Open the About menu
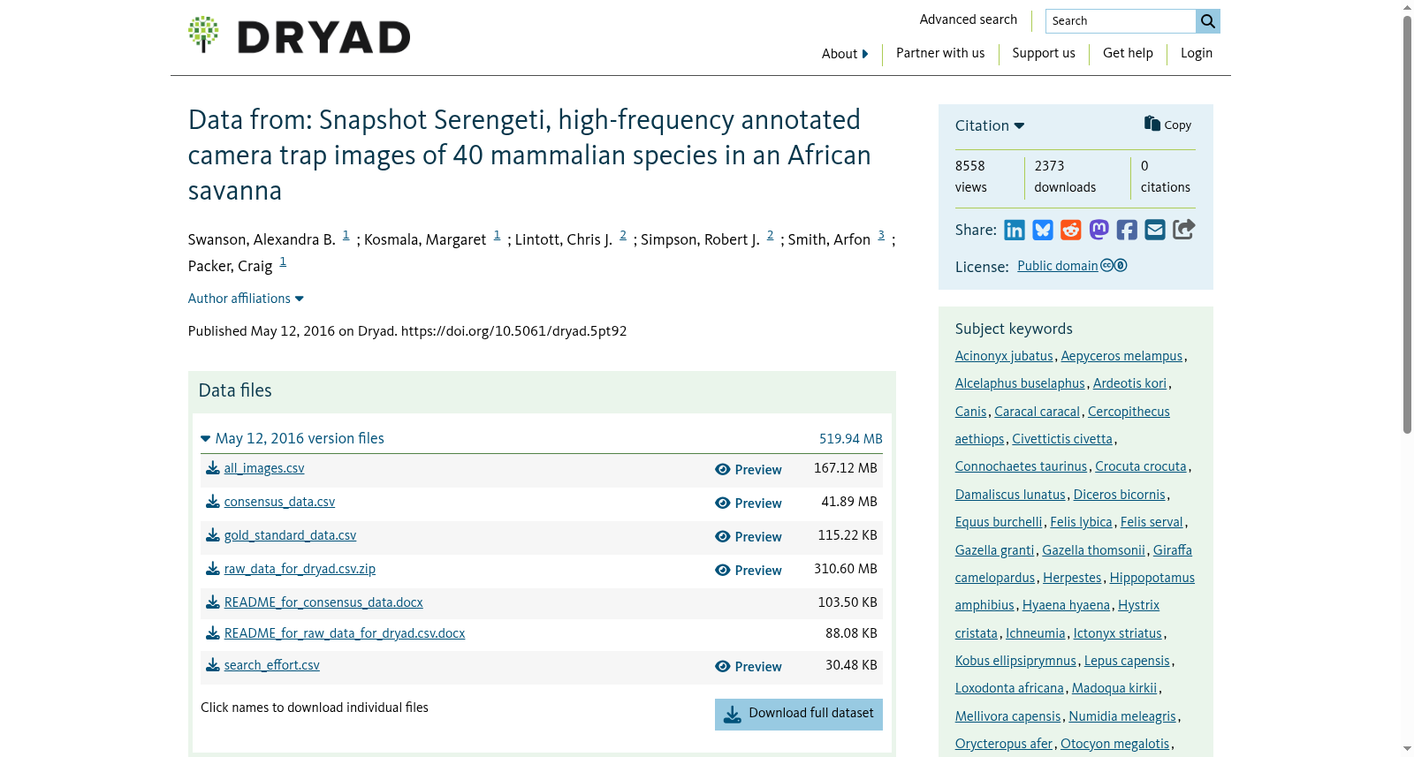This screenshot has height=757, width=1414. pyautogui.click(x=845, y=54)
